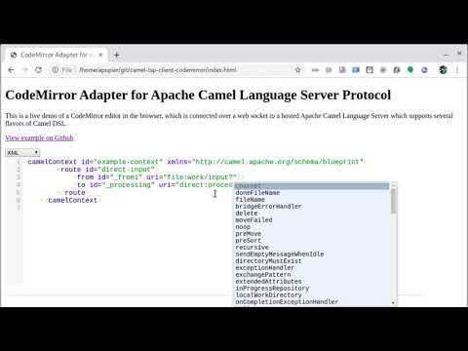
Task: Open the XML language dropdown
Action: [22, 152]
